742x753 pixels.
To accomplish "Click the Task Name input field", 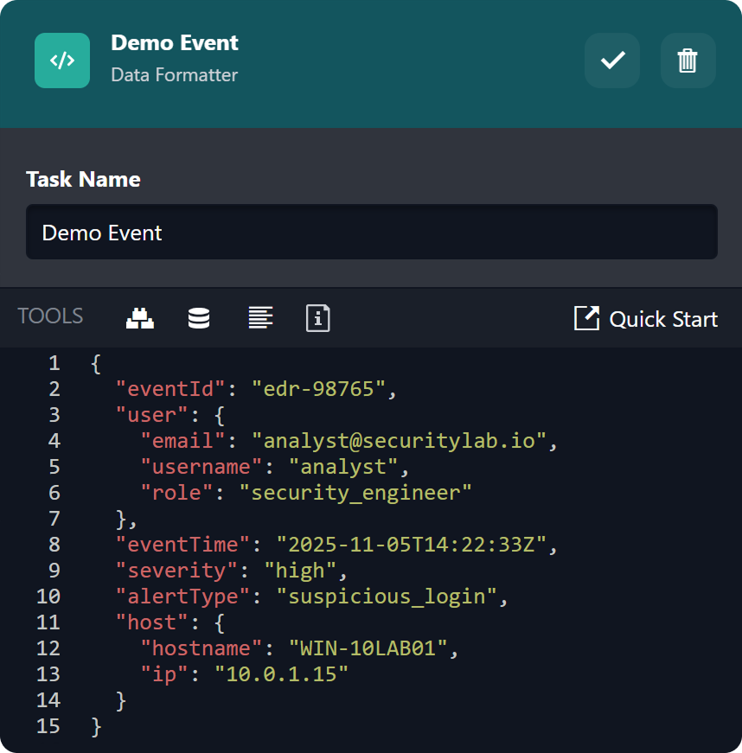I will [x=371, y=232].
